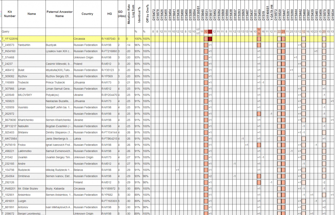Sort by the Country column header
This screenshot has height=215, width=335.
tap(87, 14)
